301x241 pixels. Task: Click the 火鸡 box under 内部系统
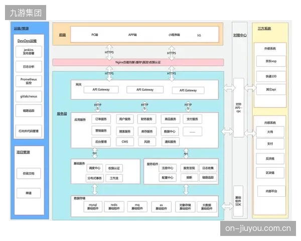click(270, 132)
